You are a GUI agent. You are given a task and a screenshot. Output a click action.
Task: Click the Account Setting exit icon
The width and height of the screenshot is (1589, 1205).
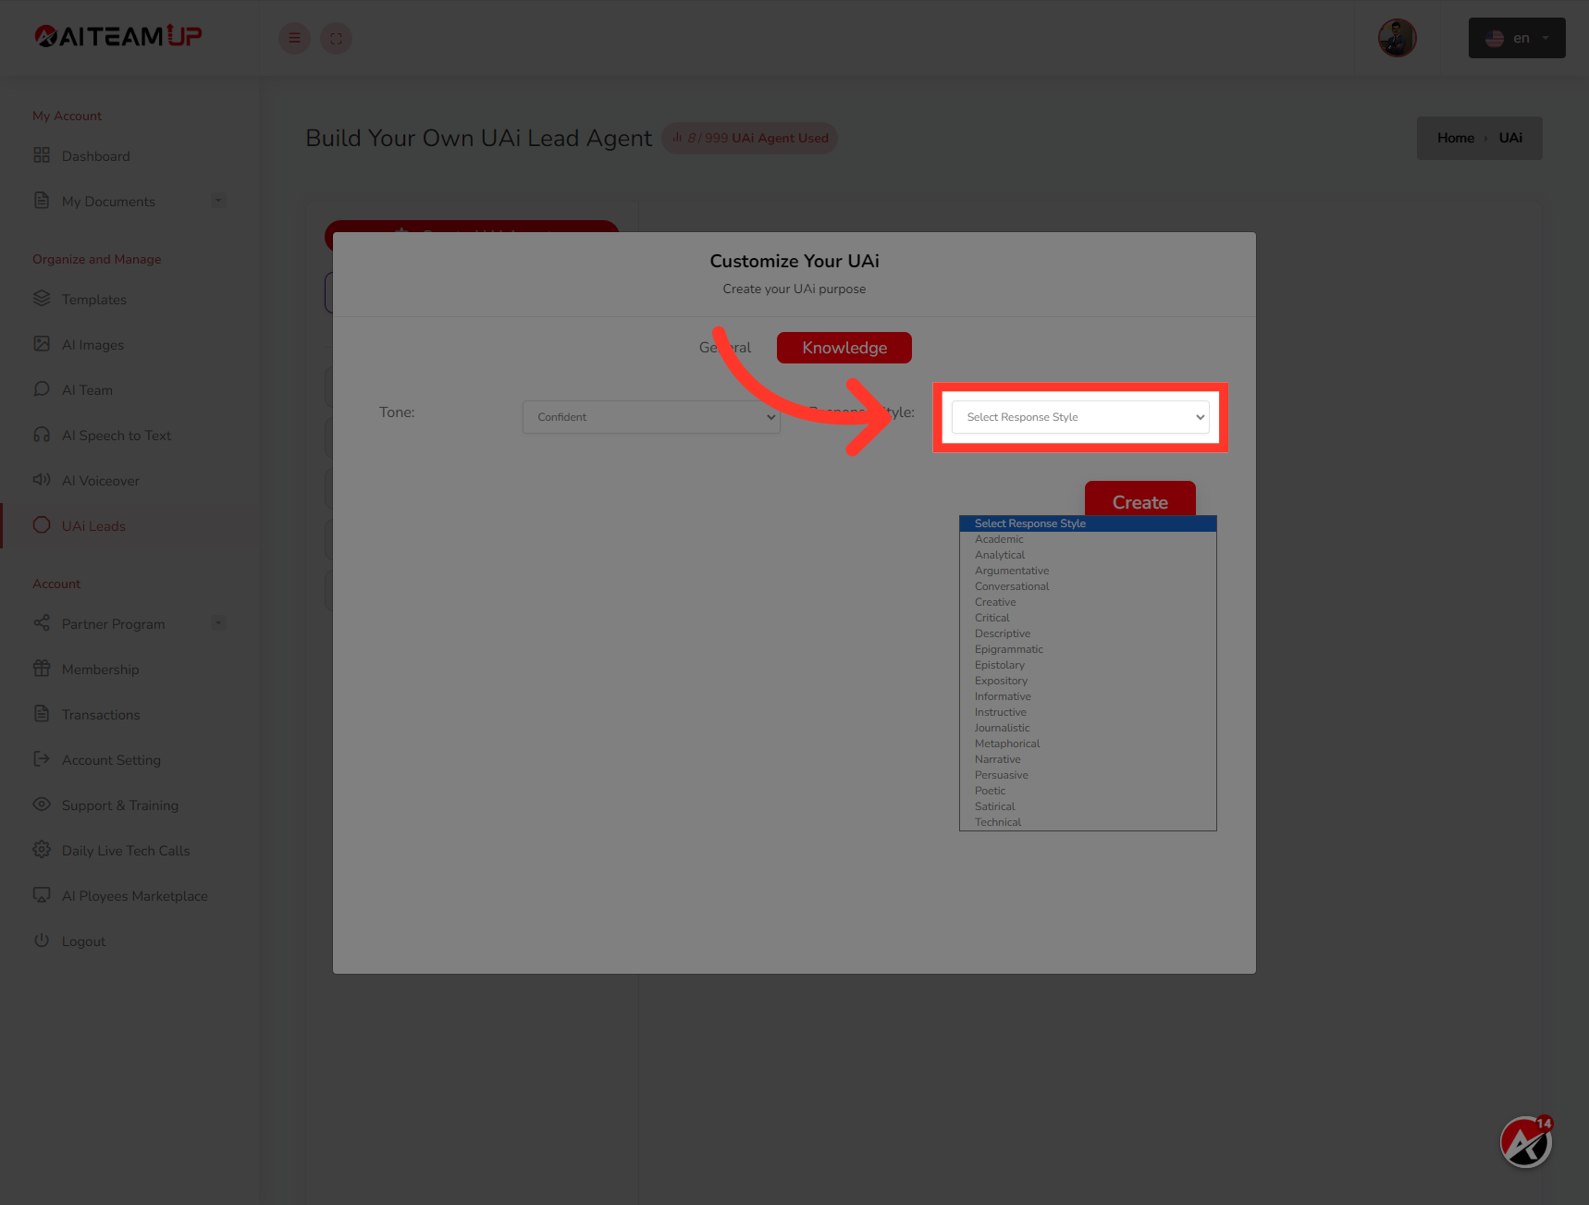[42, 759]
